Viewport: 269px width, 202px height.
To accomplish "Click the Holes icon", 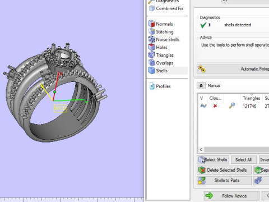I will [x=151, y=47].
